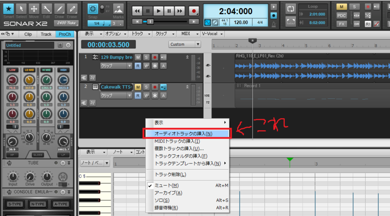Open the Custom track control dropdown
This screenshot has width=390, height=216.
point(184,44)
